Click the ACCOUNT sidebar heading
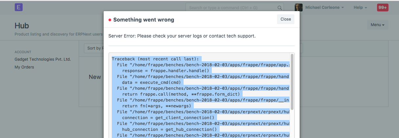 click(x=23, y=52)
